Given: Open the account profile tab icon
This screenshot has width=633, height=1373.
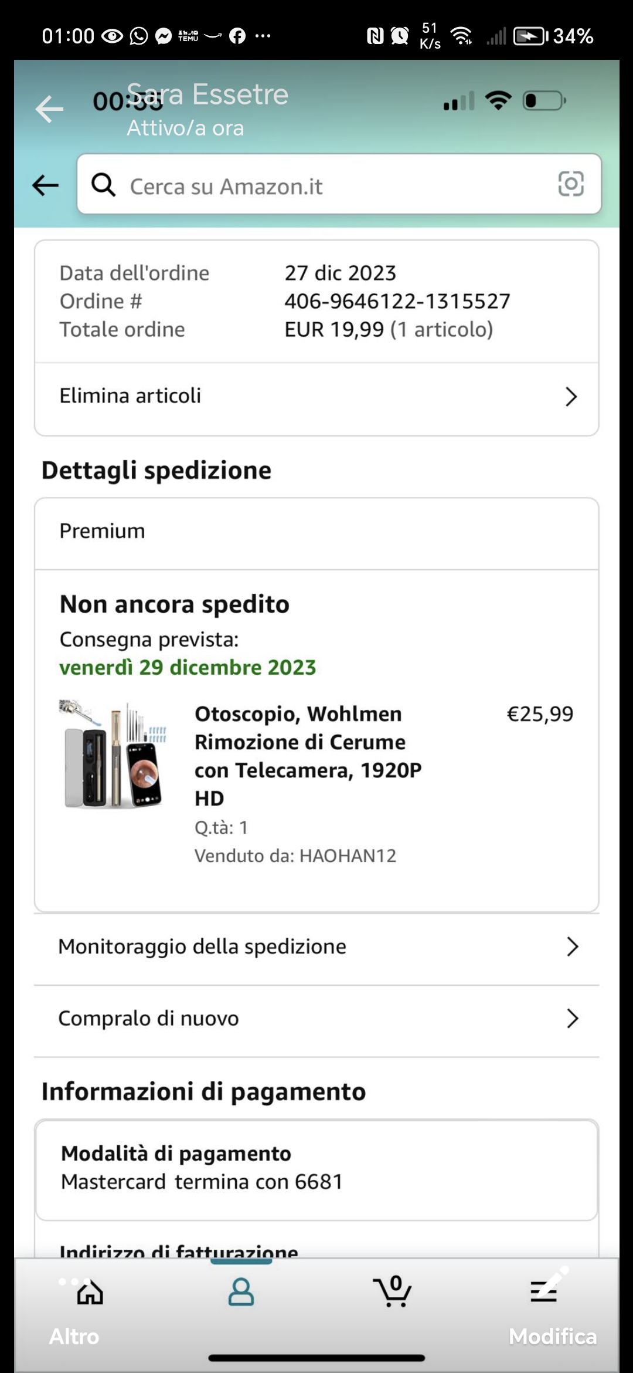Looking at the screenshot, I should point(241,1293).
